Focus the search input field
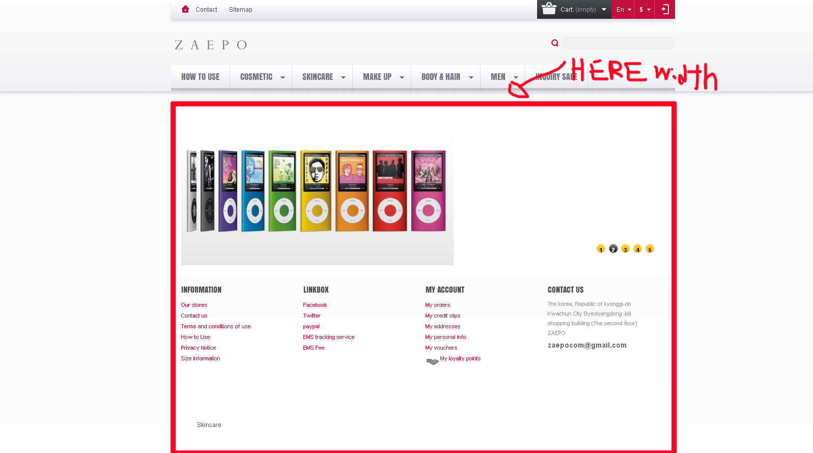 tap(618, 43)
